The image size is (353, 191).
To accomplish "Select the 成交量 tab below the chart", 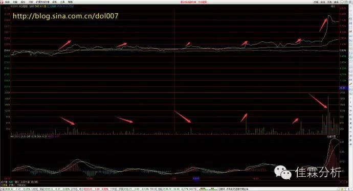I will pyautogui.click(x=4, y=182).
